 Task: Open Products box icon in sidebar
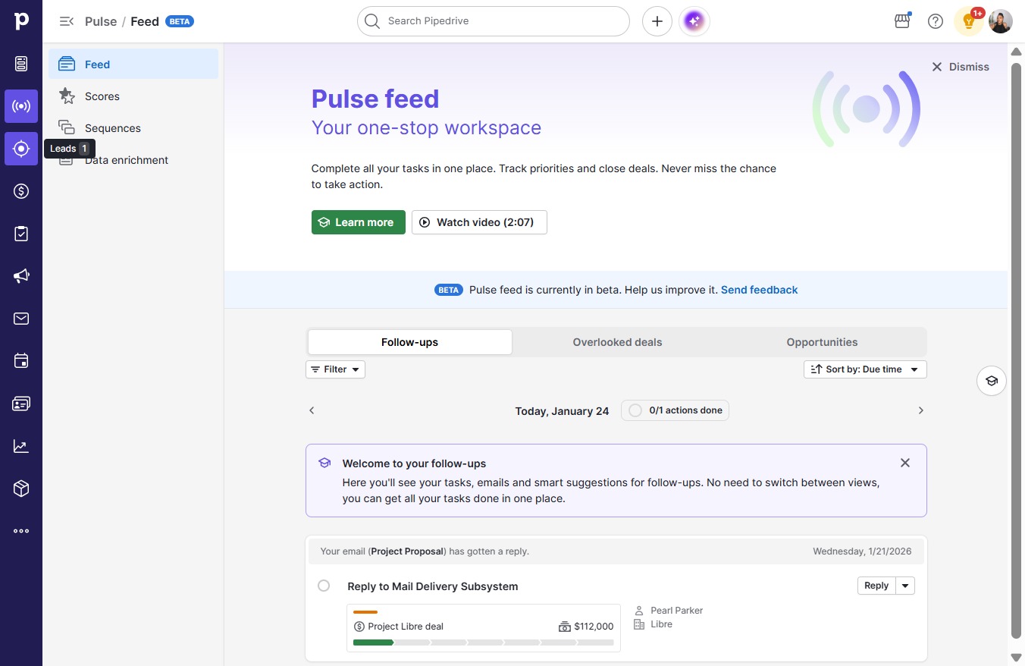[21, 489]
